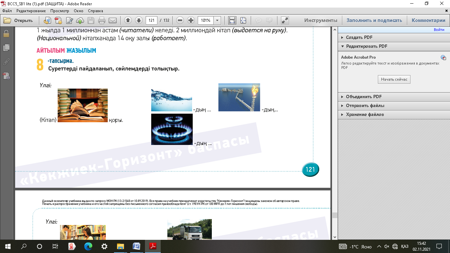
Task: Click the water wave picture
Action: [171, 100]
